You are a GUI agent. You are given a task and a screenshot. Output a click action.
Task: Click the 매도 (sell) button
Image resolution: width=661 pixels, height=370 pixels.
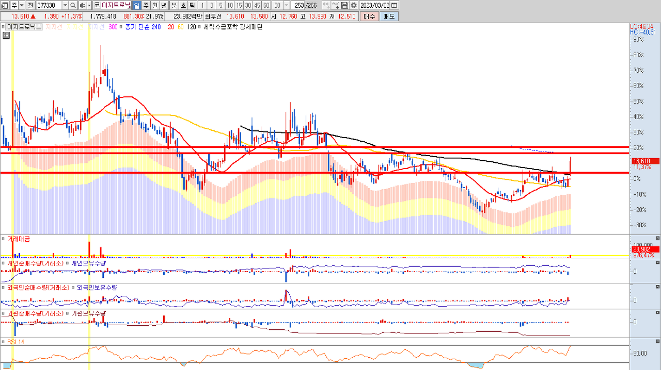pyautogui.click(x=388, y=16)
